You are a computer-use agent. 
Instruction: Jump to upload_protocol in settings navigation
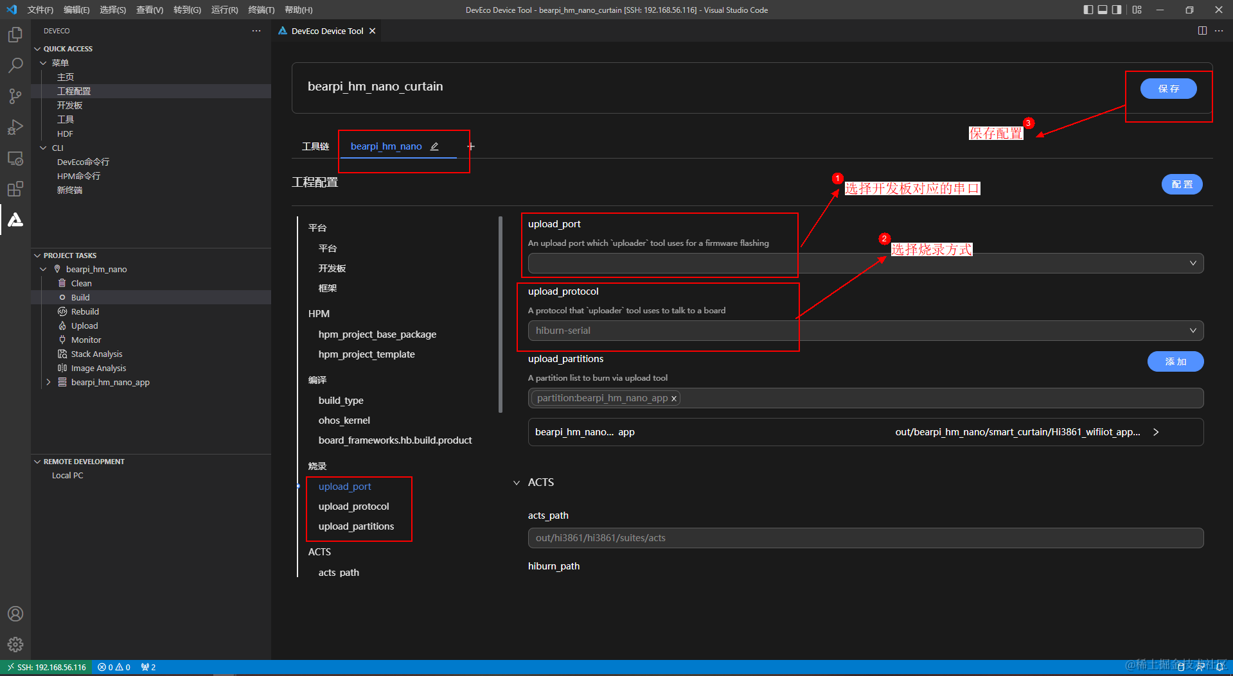353,507
